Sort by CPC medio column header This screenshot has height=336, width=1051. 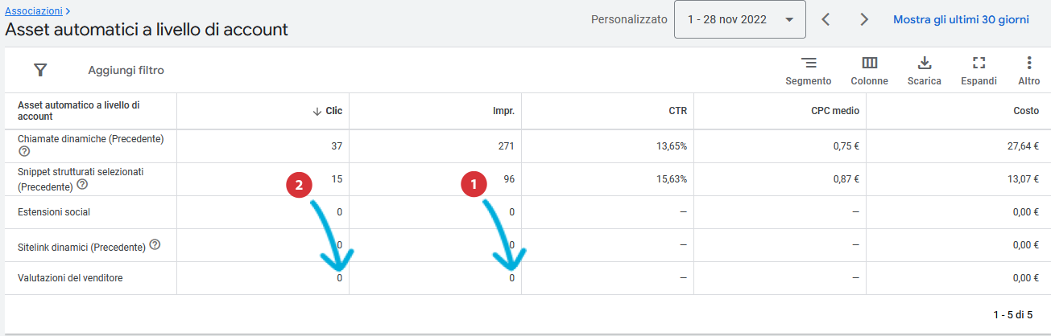tap(835, 111)
